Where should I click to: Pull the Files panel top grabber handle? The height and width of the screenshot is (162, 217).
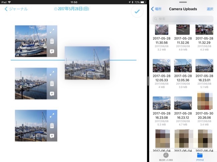[183, 2]
